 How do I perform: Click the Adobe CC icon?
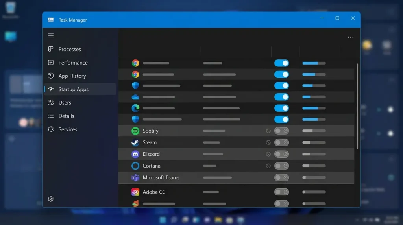pos(135,192)
